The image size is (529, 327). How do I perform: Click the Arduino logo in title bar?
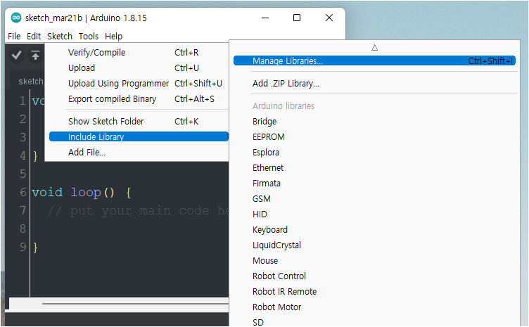click(16, 18)
